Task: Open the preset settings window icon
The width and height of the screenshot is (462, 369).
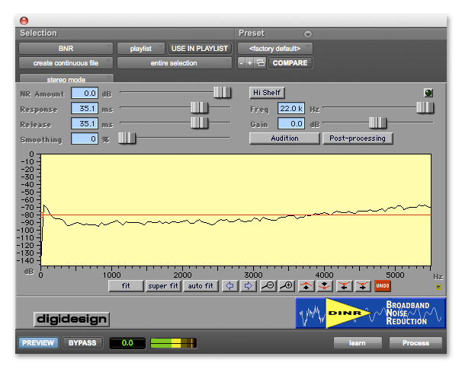Action: tap(260, 63)
